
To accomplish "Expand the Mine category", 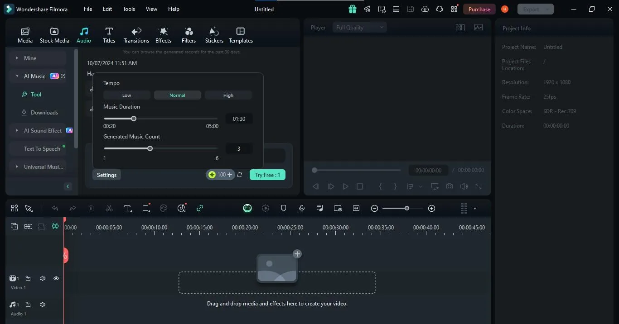I will [x=17, y=58].
